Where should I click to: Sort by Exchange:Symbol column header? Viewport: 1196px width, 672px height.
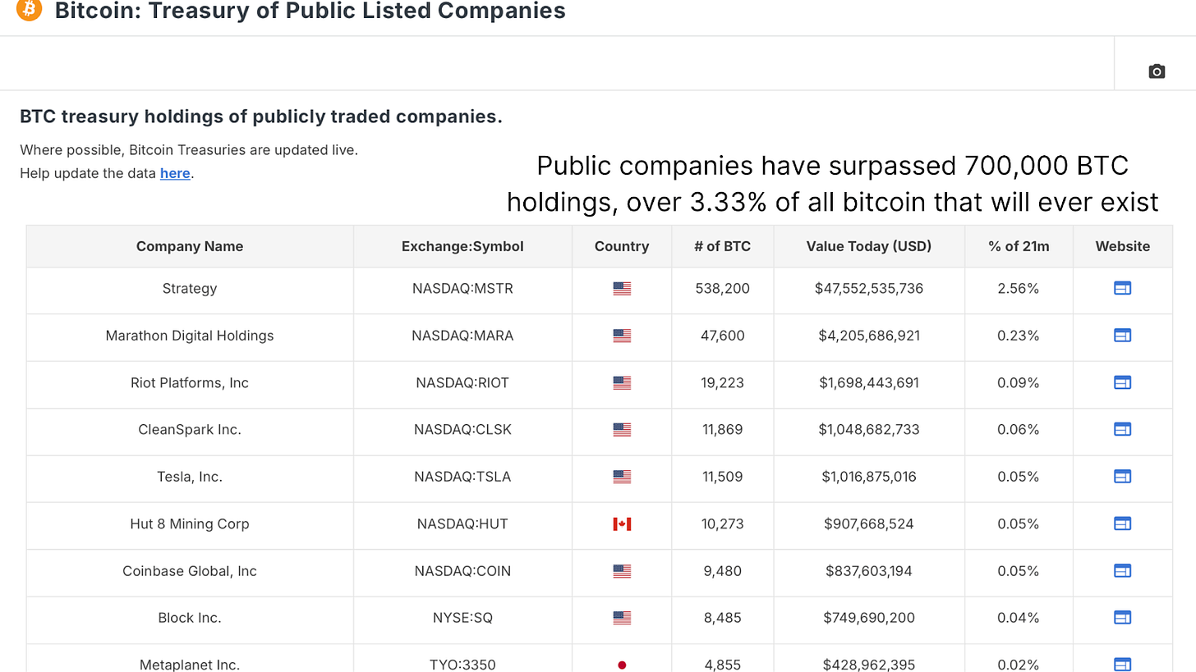point(462,246)
